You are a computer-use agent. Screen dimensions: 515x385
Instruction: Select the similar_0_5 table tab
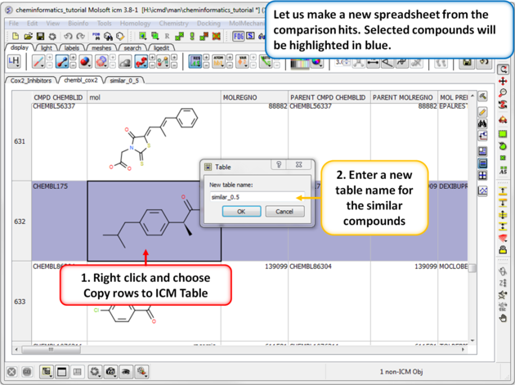124,80
